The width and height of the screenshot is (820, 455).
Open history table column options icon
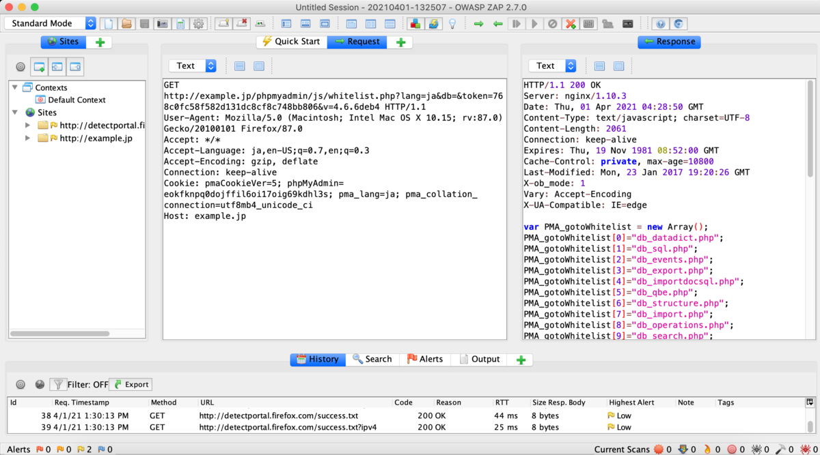click(810, 402)
